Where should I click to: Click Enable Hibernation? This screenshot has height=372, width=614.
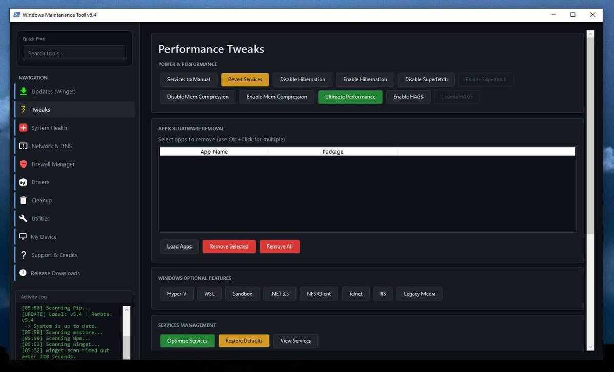tap(365, 79)
